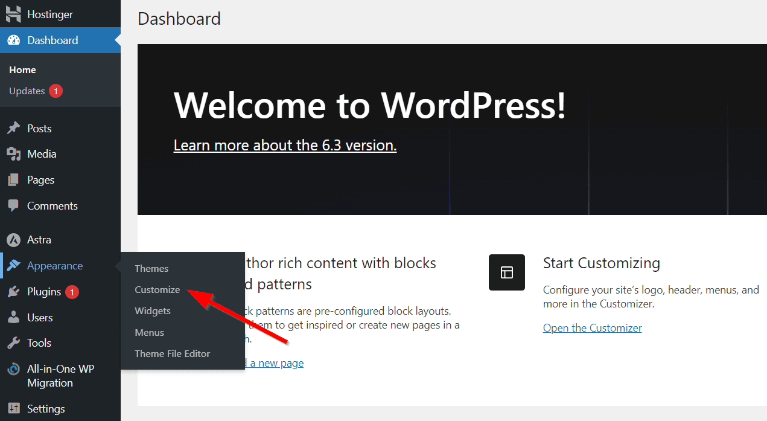Click the Open the Customizer link
The width and height of the screenshot is (767, 421).
point(592,327)
